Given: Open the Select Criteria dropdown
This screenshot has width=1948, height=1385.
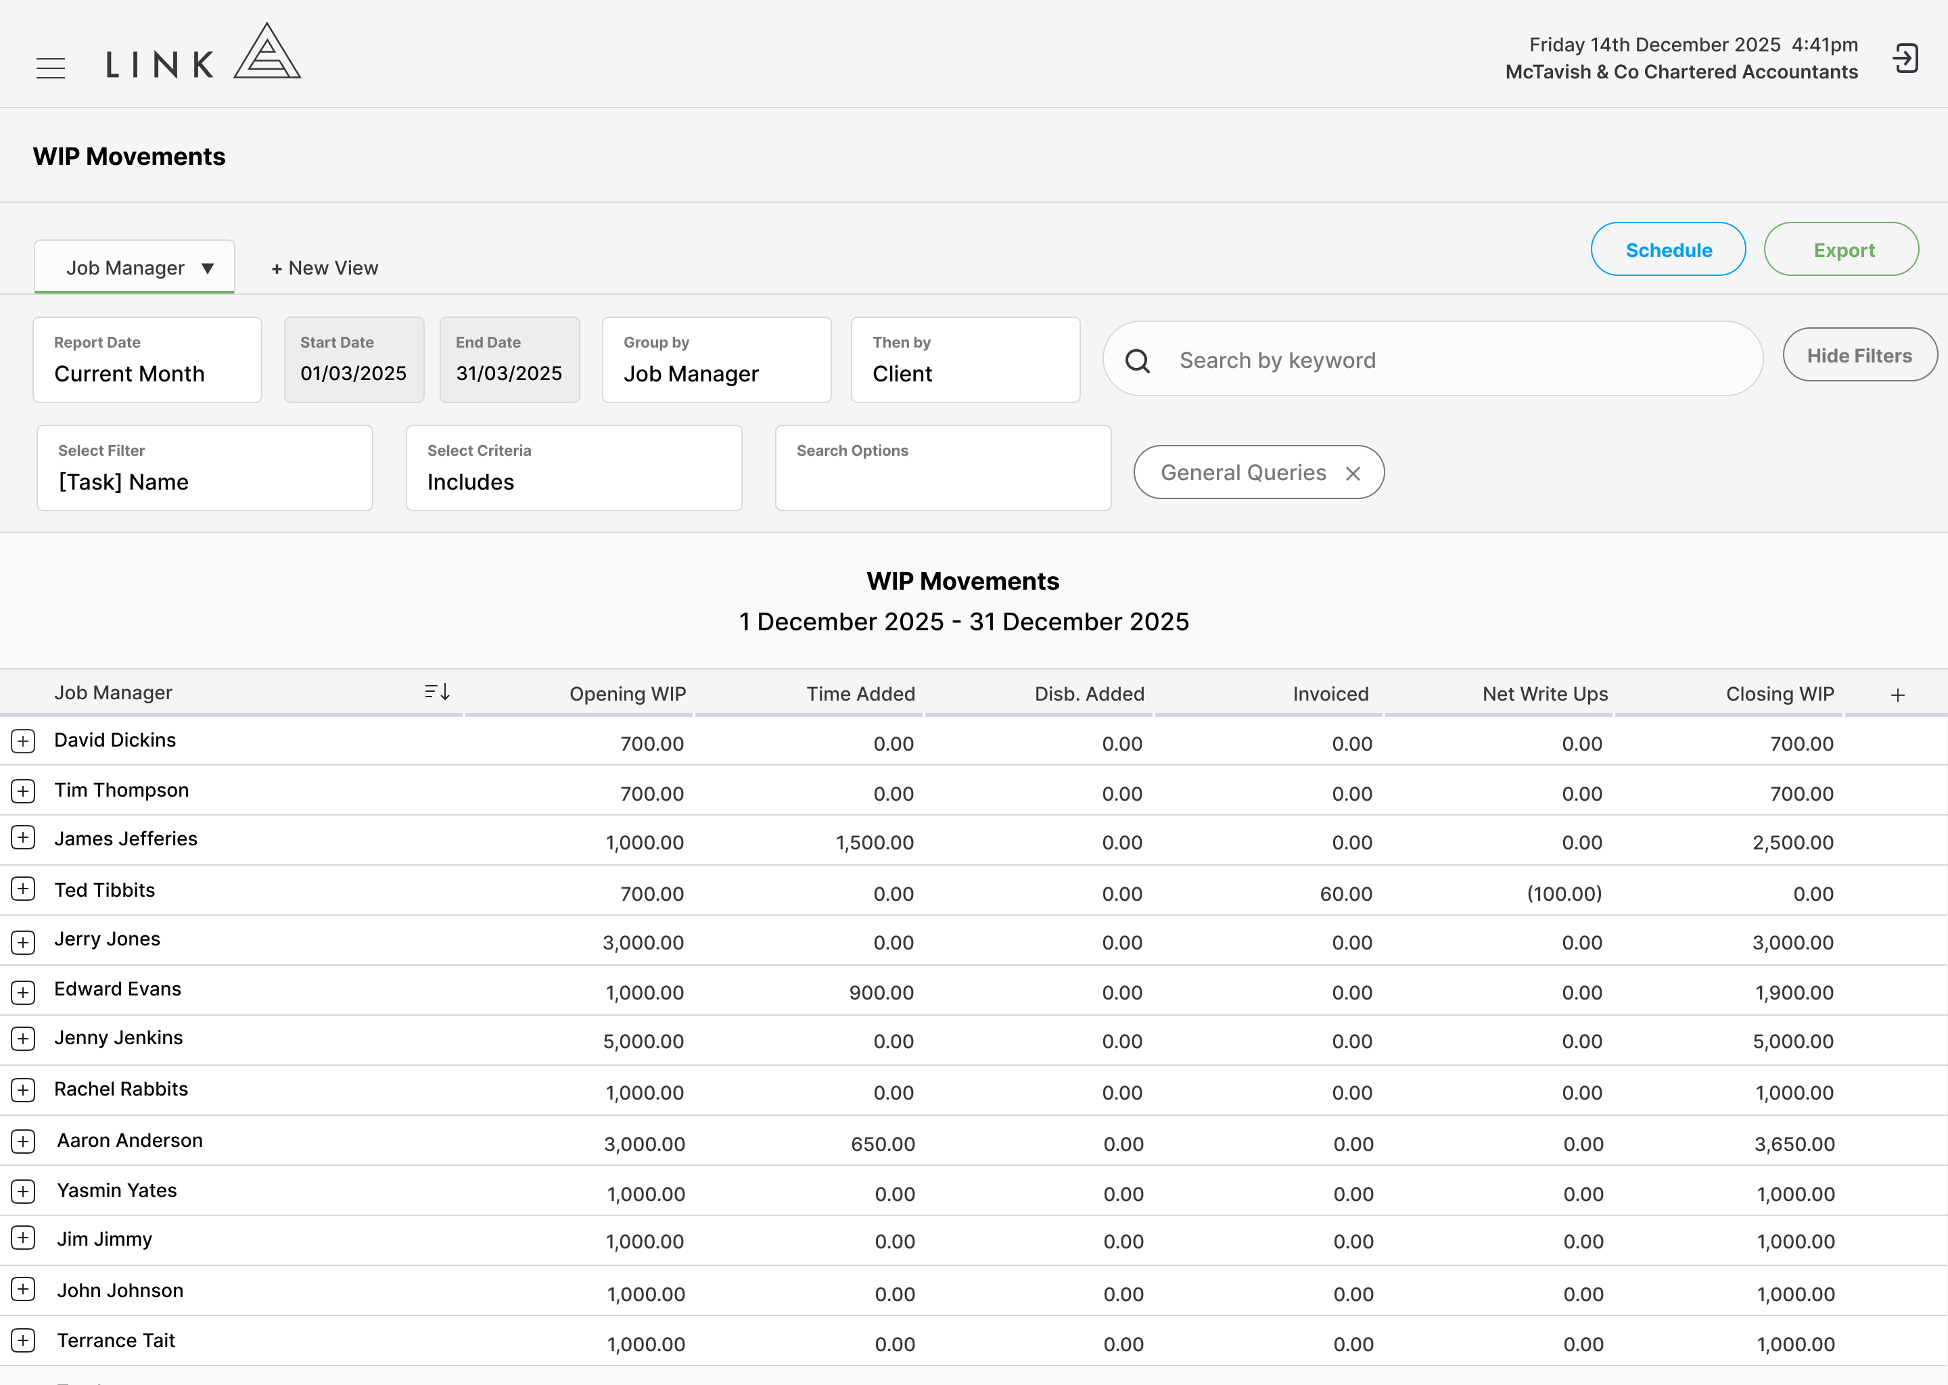Looking at the screenshot, I should pos(574,468).
